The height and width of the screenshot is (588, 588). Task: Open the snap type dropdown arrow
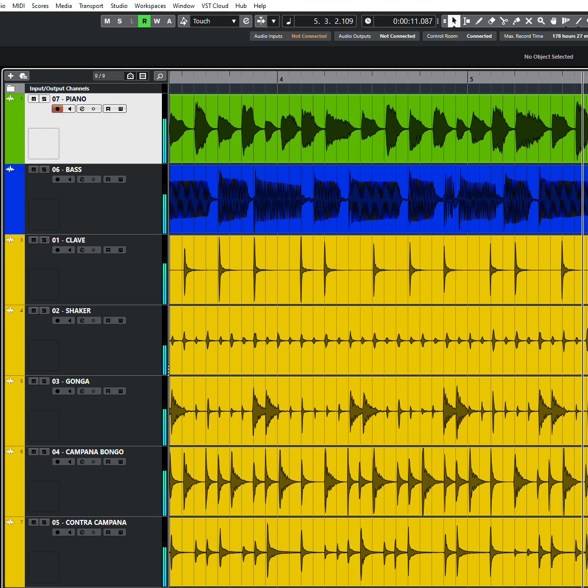(274, 21)
